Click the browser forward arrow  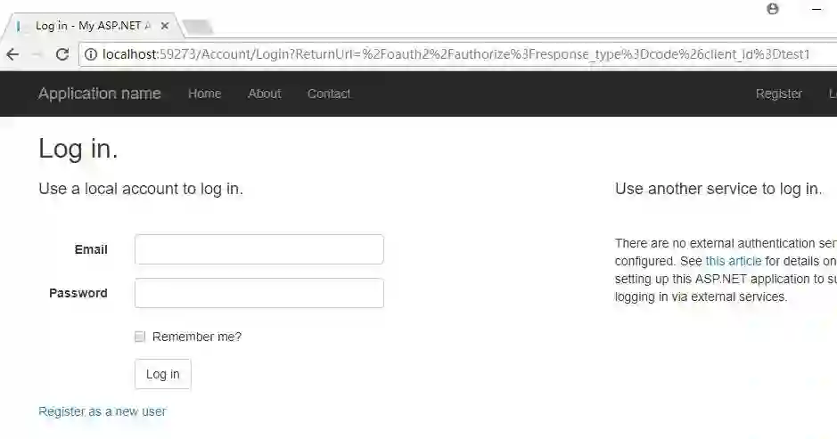tap(37, 54)
